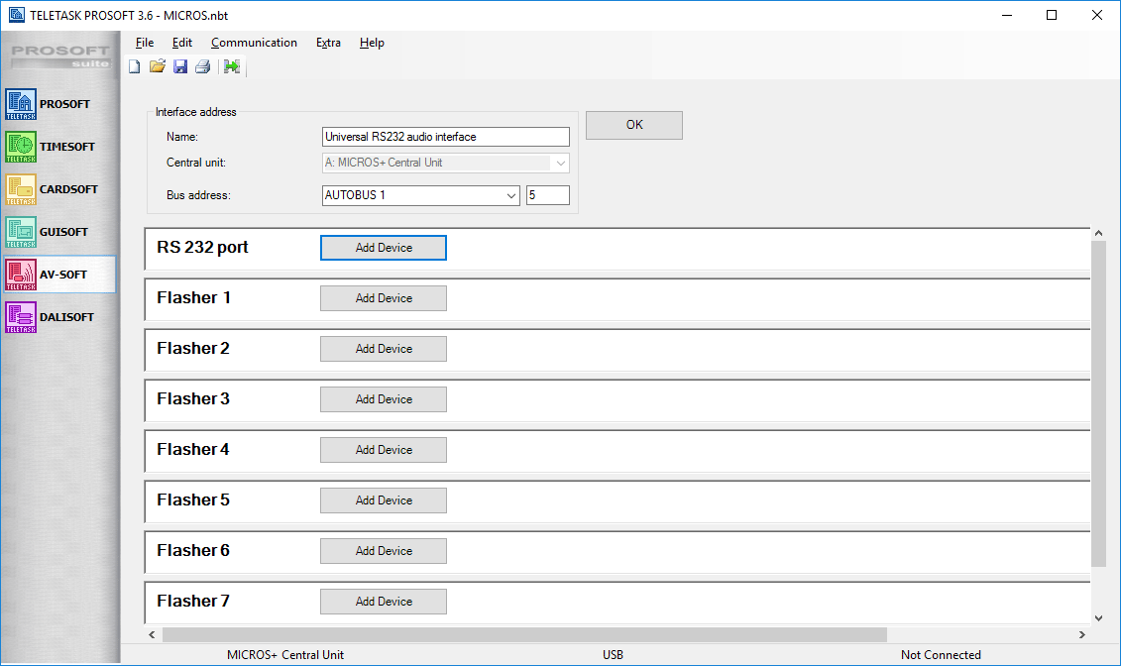
Task: Click the New file toolbar icon
Action: (x=134, y=66)
